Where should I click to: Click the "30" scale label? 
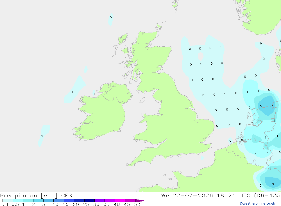[96, 204]
